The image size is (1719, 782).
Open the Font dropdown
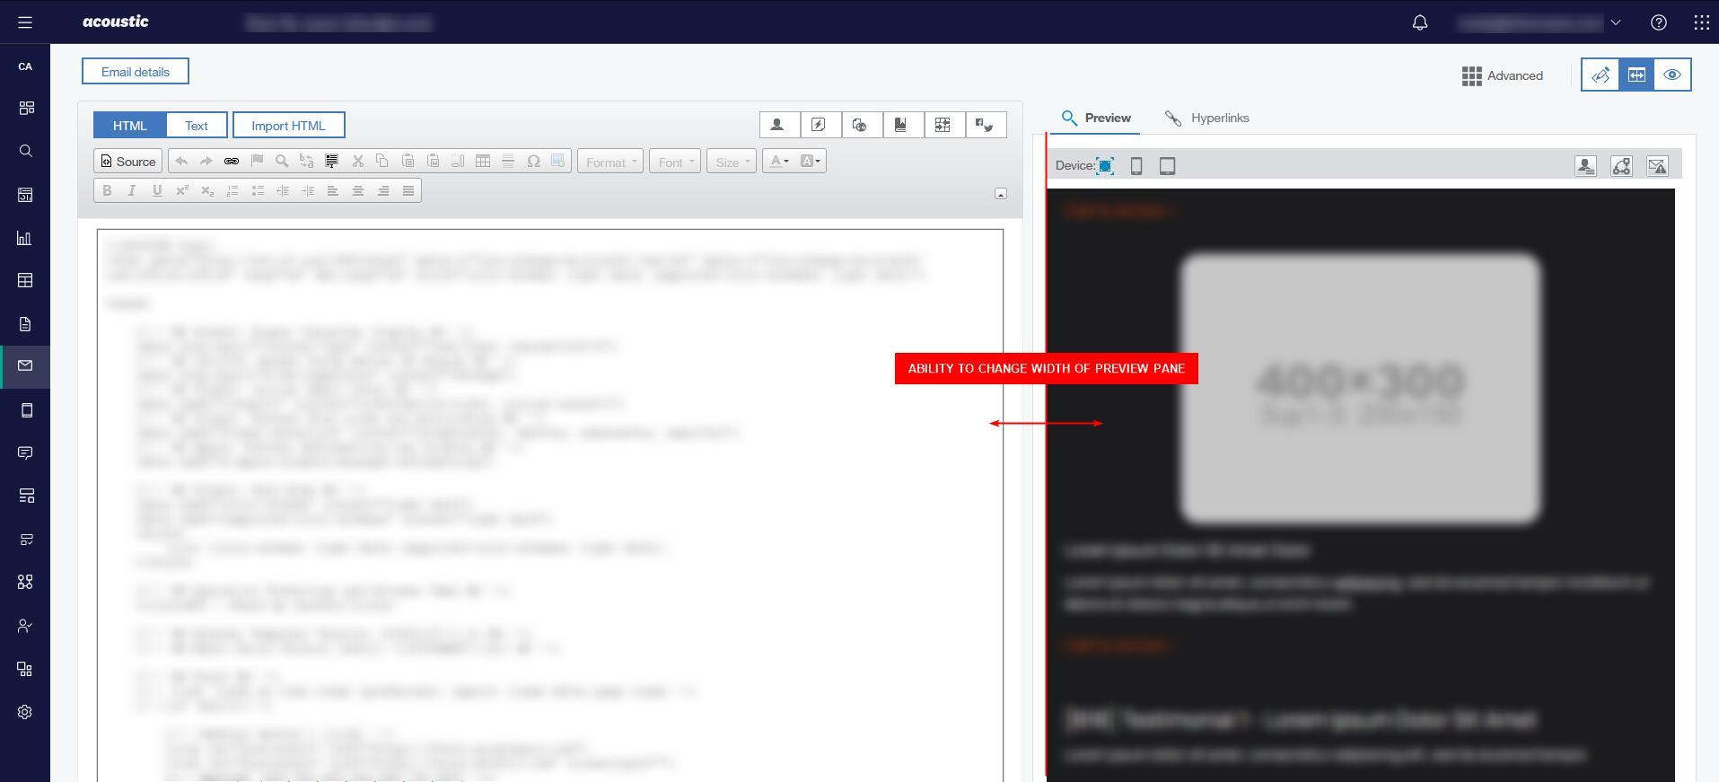(x=675, y=162)
